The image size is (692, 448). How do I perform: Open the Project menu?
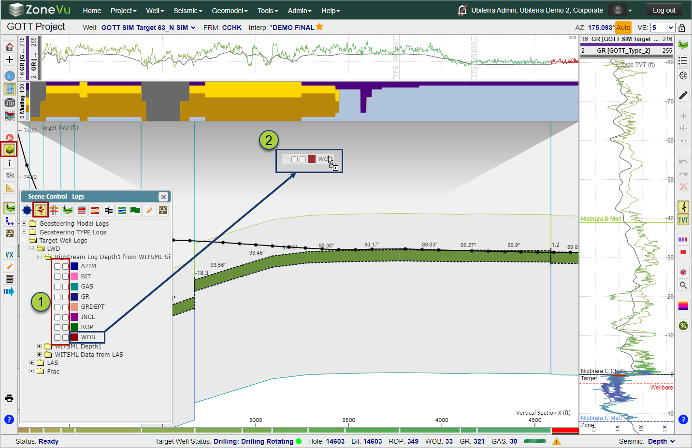point(124,11)
